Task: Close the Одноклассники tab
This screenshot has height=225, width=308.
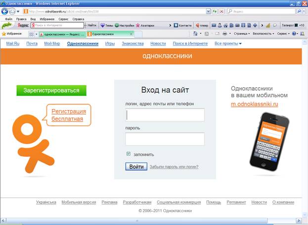Action: coord(131,34)
